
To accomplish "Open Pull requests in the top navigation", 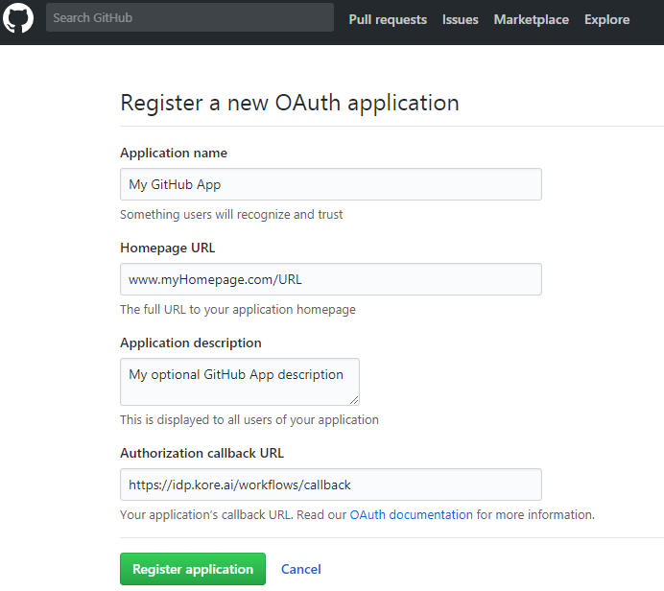I will coord(388,19).
